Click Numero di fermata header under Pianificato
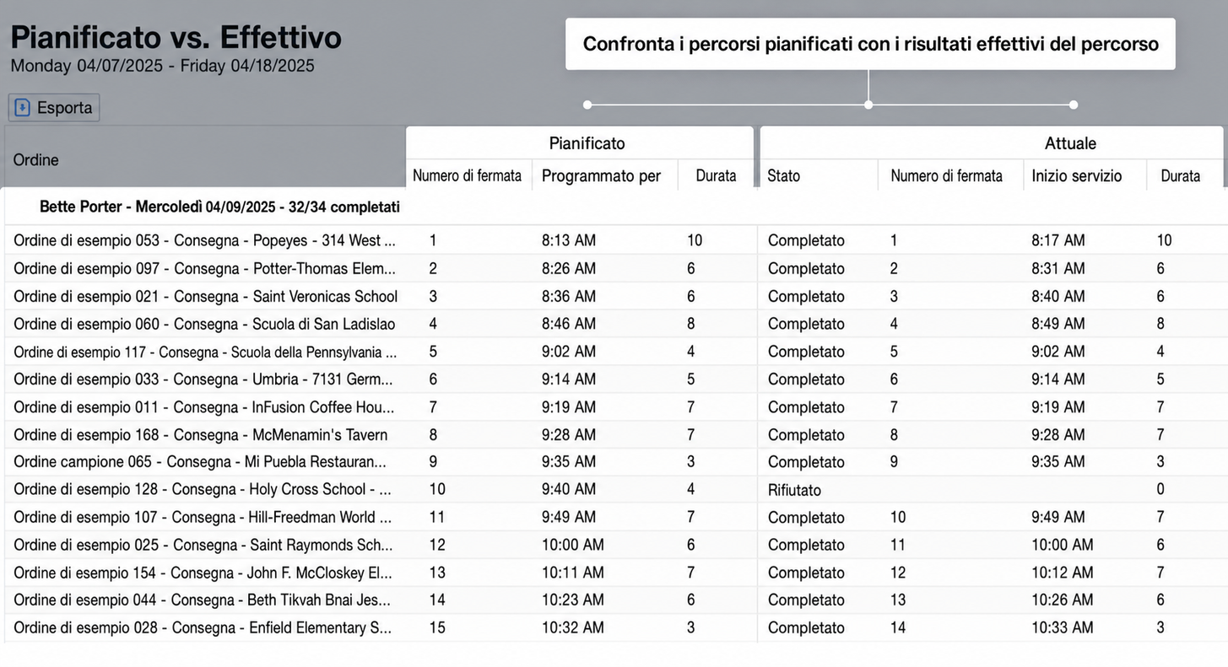The image size is (1228, 667). 467,175
